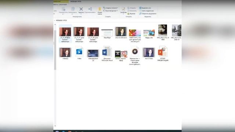Viewport: 235px width, 132px height.
Task: Select the 21_27_51 урок мовави video thumbnail
Action: [79, 32]
